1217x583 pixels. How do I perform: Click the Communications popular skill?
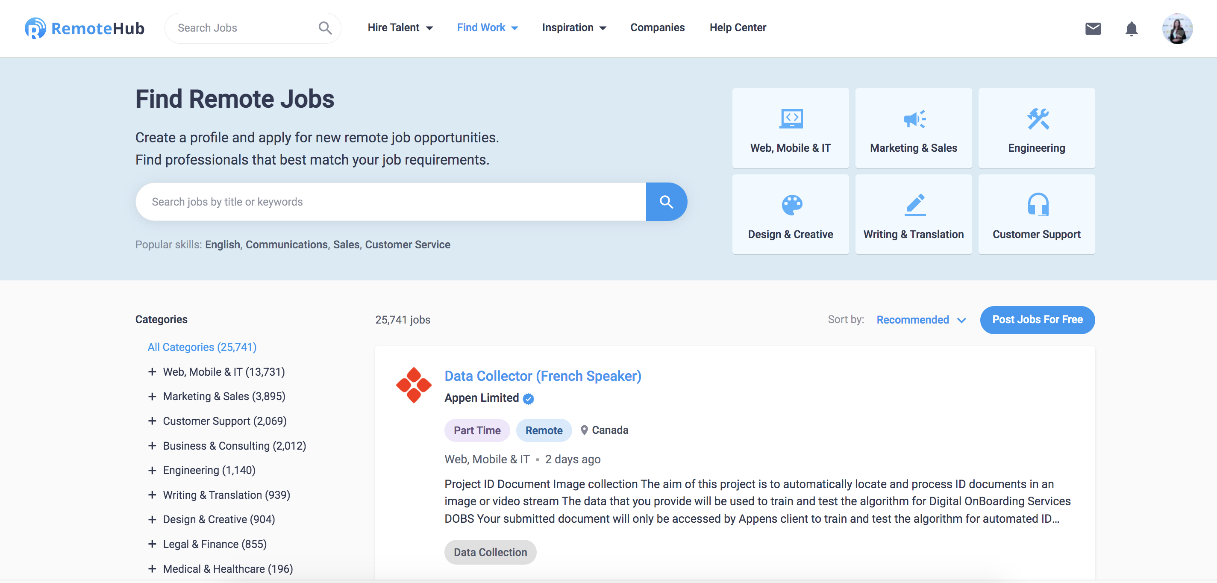(286, 245)
